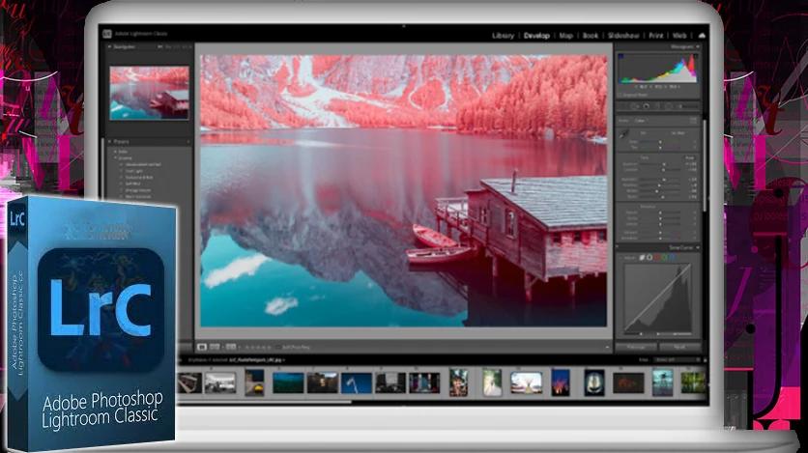Collapse the Tone Curve panel
Viewport: 808px width, 453px height.
pyautogui.click(x=700, y=246)
